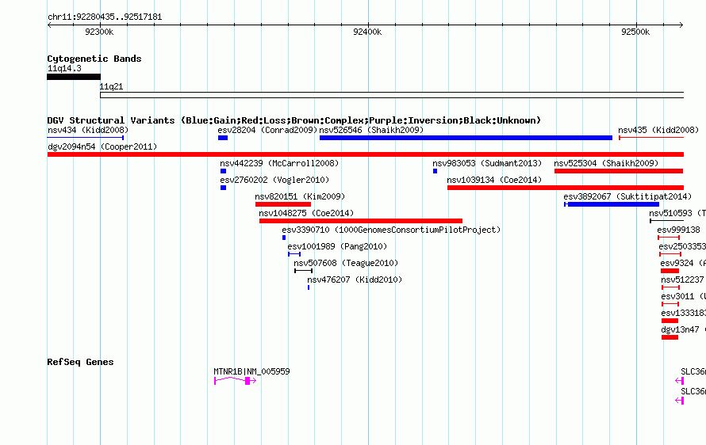Image resolution: width=706 pixels, height=445 pixels.
Task: Select the nsv507608 (Teague2010) black bracket glyph
Action: point(304,271)
